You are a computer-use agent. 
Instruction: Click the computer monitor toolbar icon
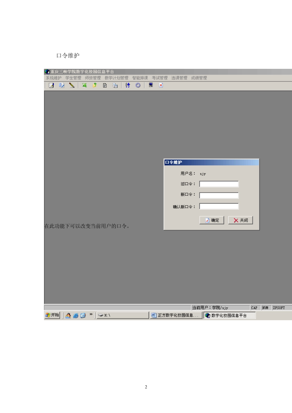coord(151,85)
